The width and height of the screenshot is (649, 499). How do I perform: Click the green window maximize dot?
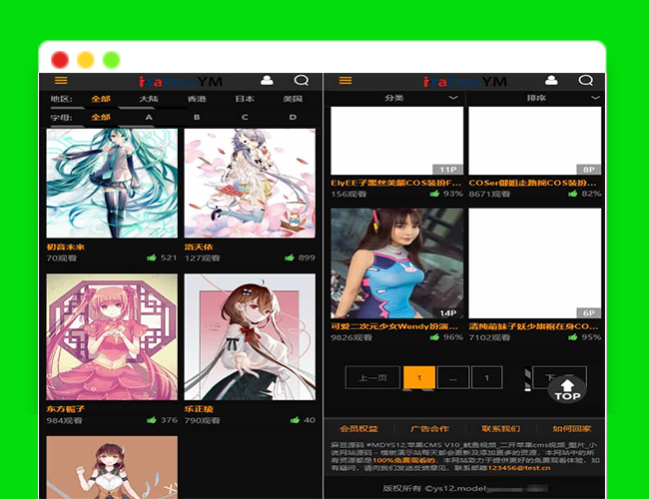coord(112,60)
